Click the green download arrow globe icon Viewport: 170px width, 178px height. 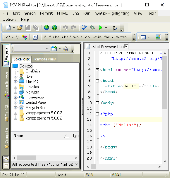click(46, 28)
